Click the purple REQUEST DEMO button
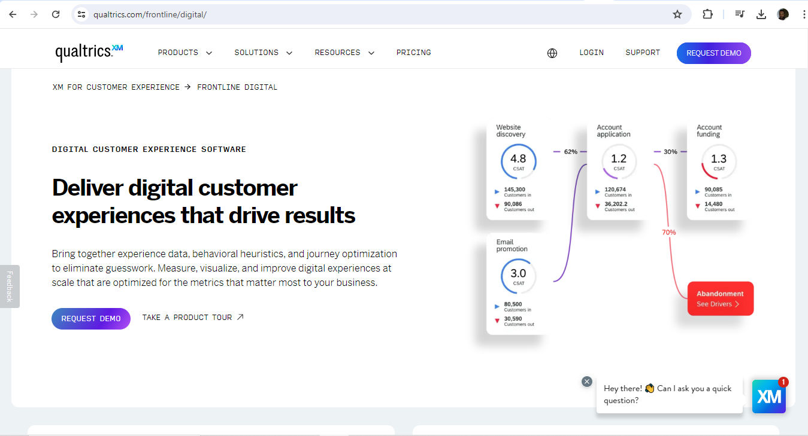This screenshot has height=436, width=808. point(90,319)
